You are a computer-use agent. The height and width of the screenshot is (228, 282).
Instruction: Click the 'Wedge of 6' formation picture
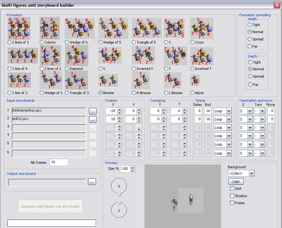point(80,28)
